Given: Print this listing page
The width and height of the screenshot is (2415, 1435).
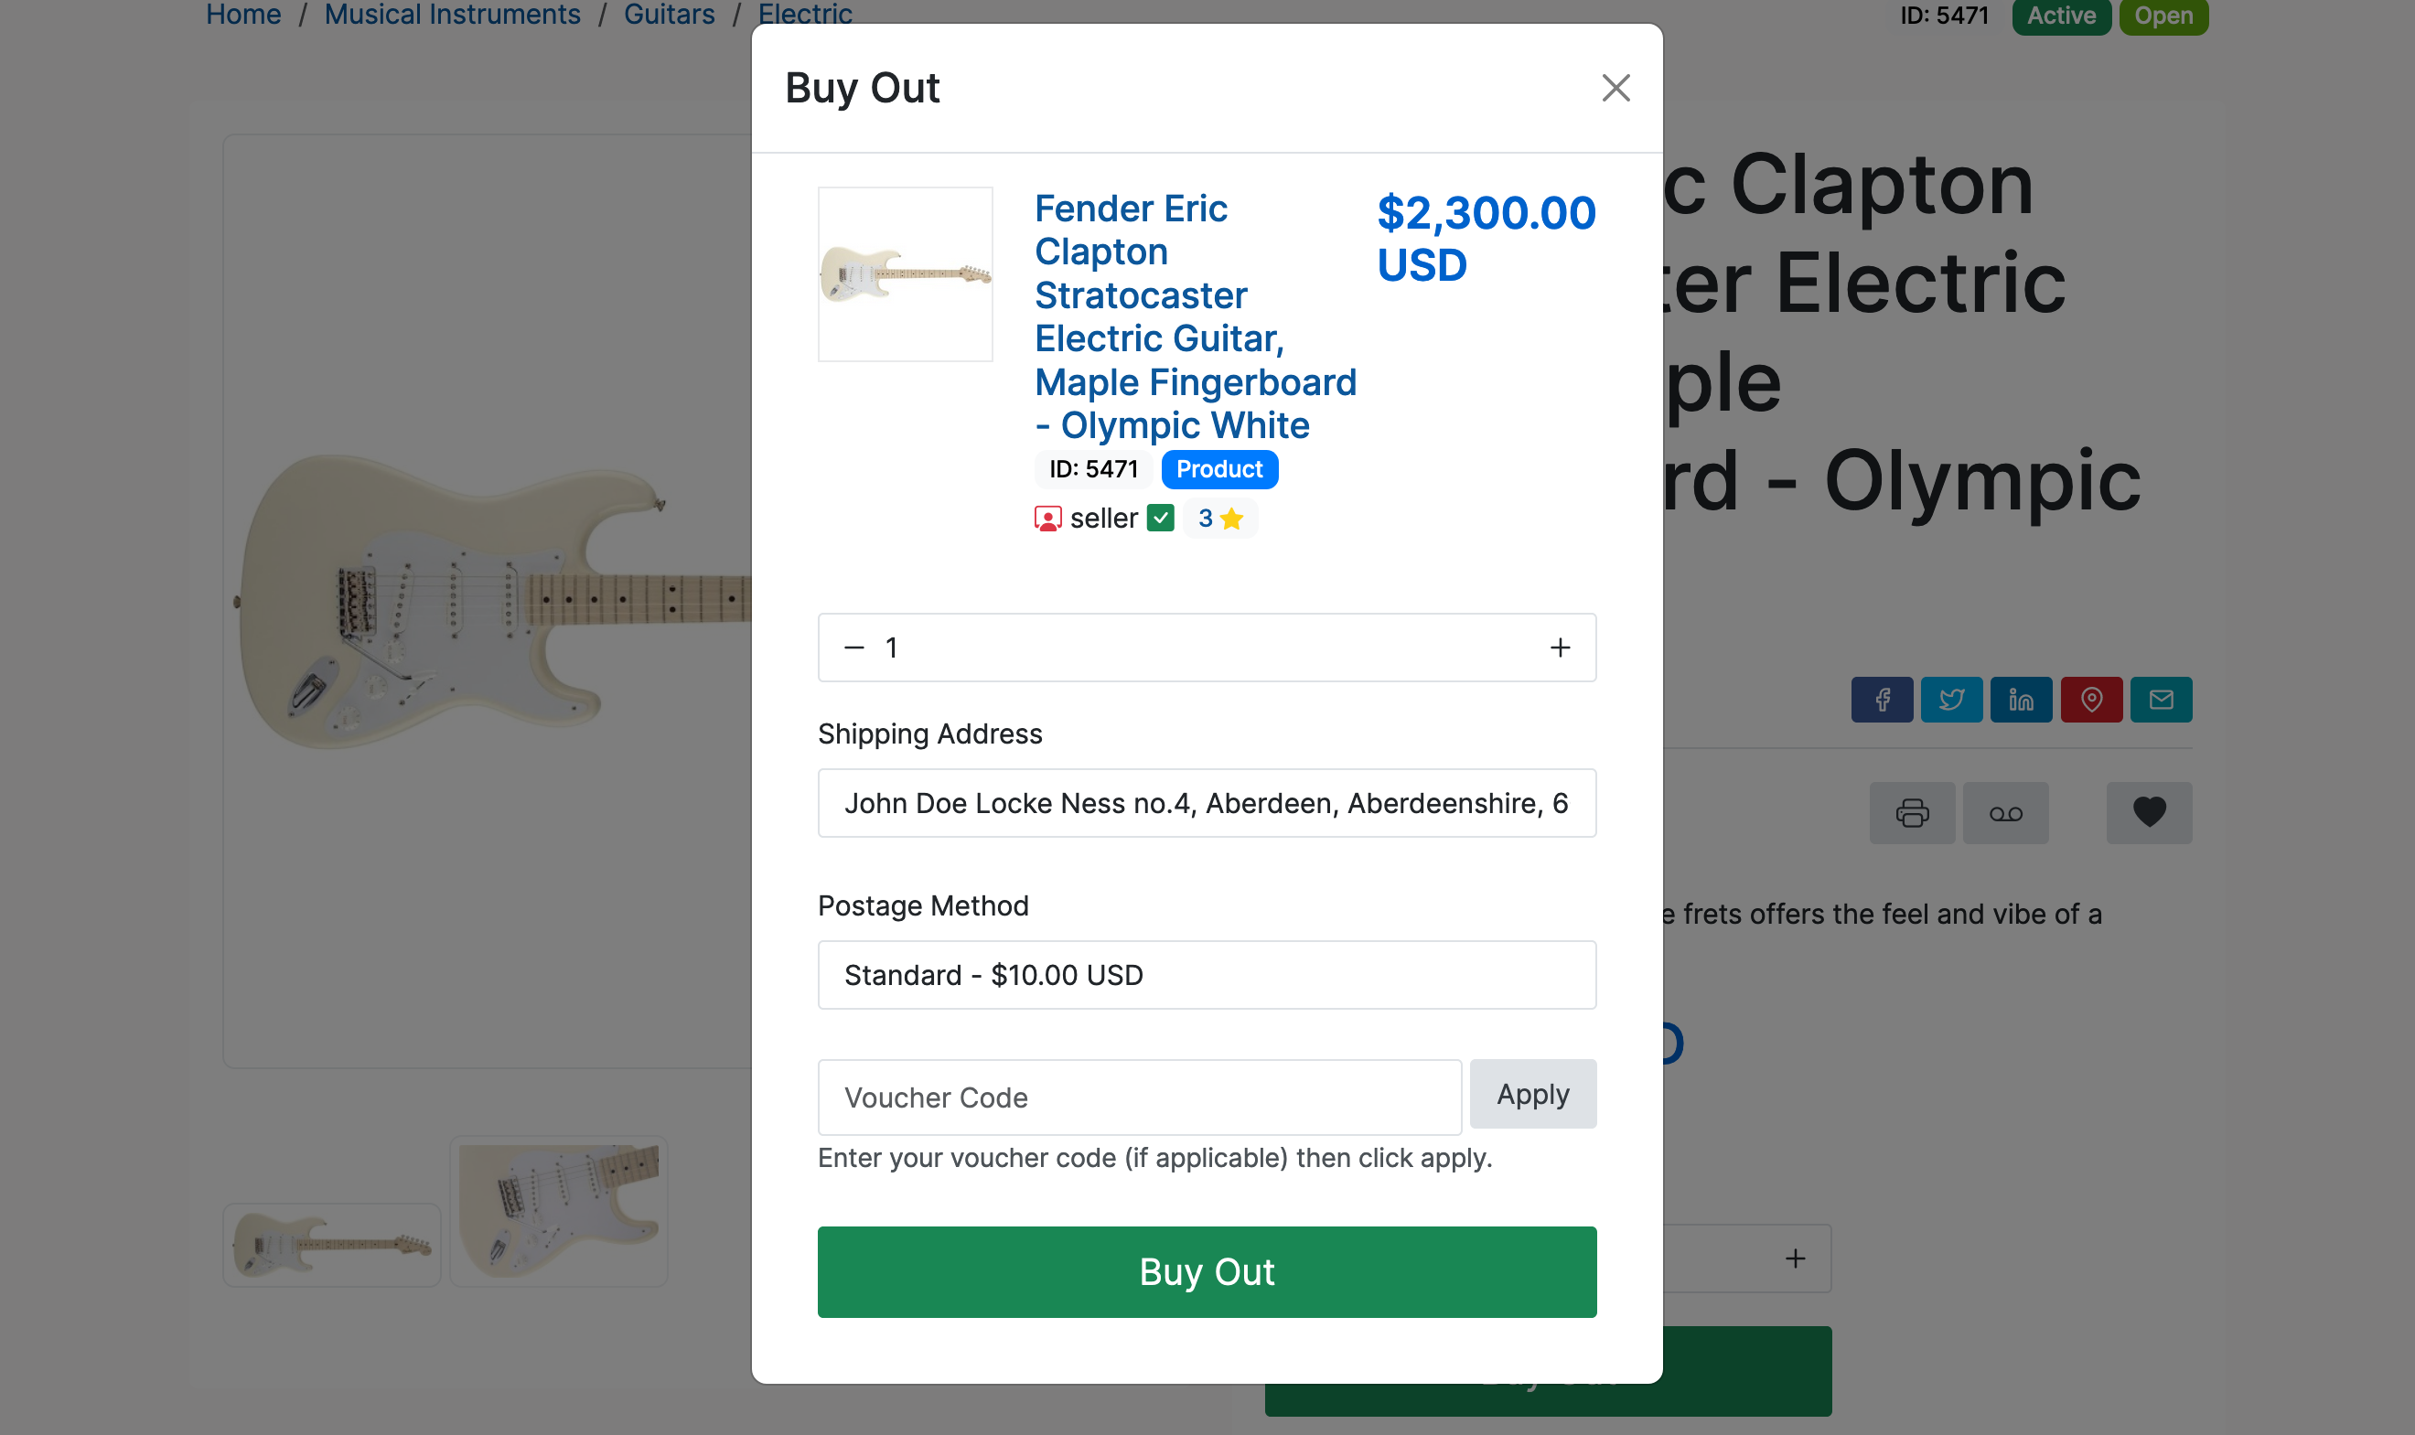Looking at the screenshot, I should [1911, 812].
